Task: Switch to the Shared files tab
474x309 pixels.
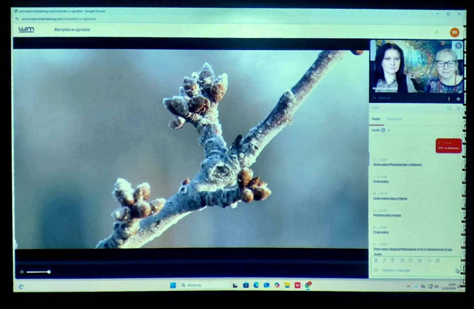Action: tap(395, 119)
